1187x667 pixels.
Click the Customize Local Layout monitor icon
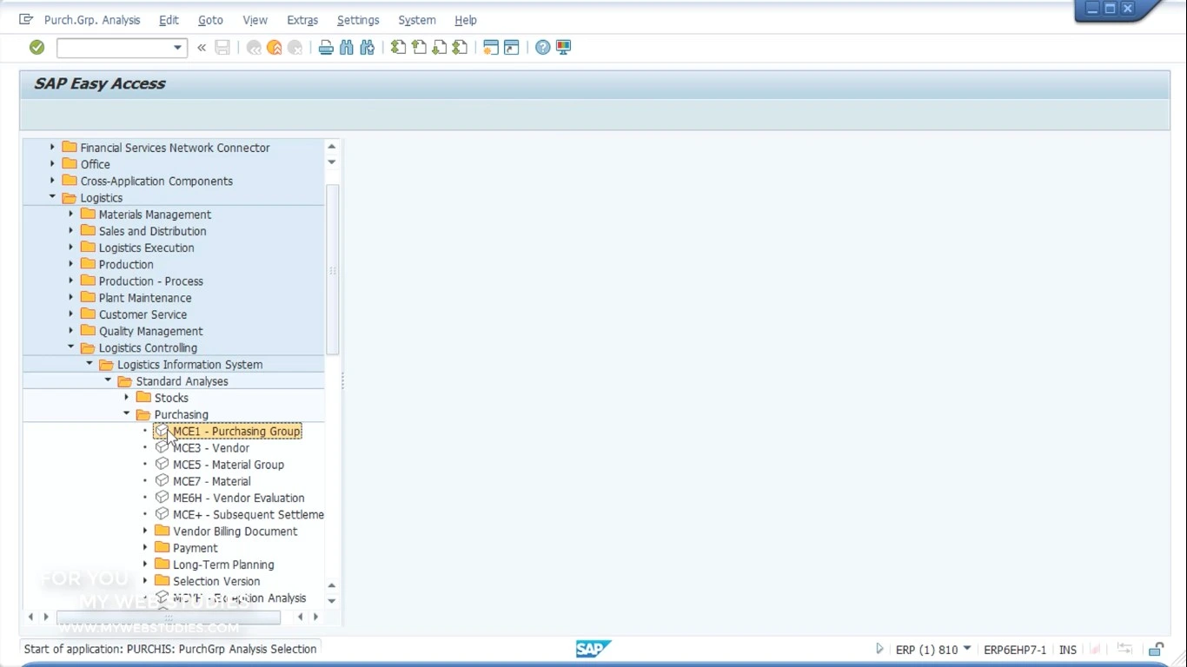tap(564, 48)
